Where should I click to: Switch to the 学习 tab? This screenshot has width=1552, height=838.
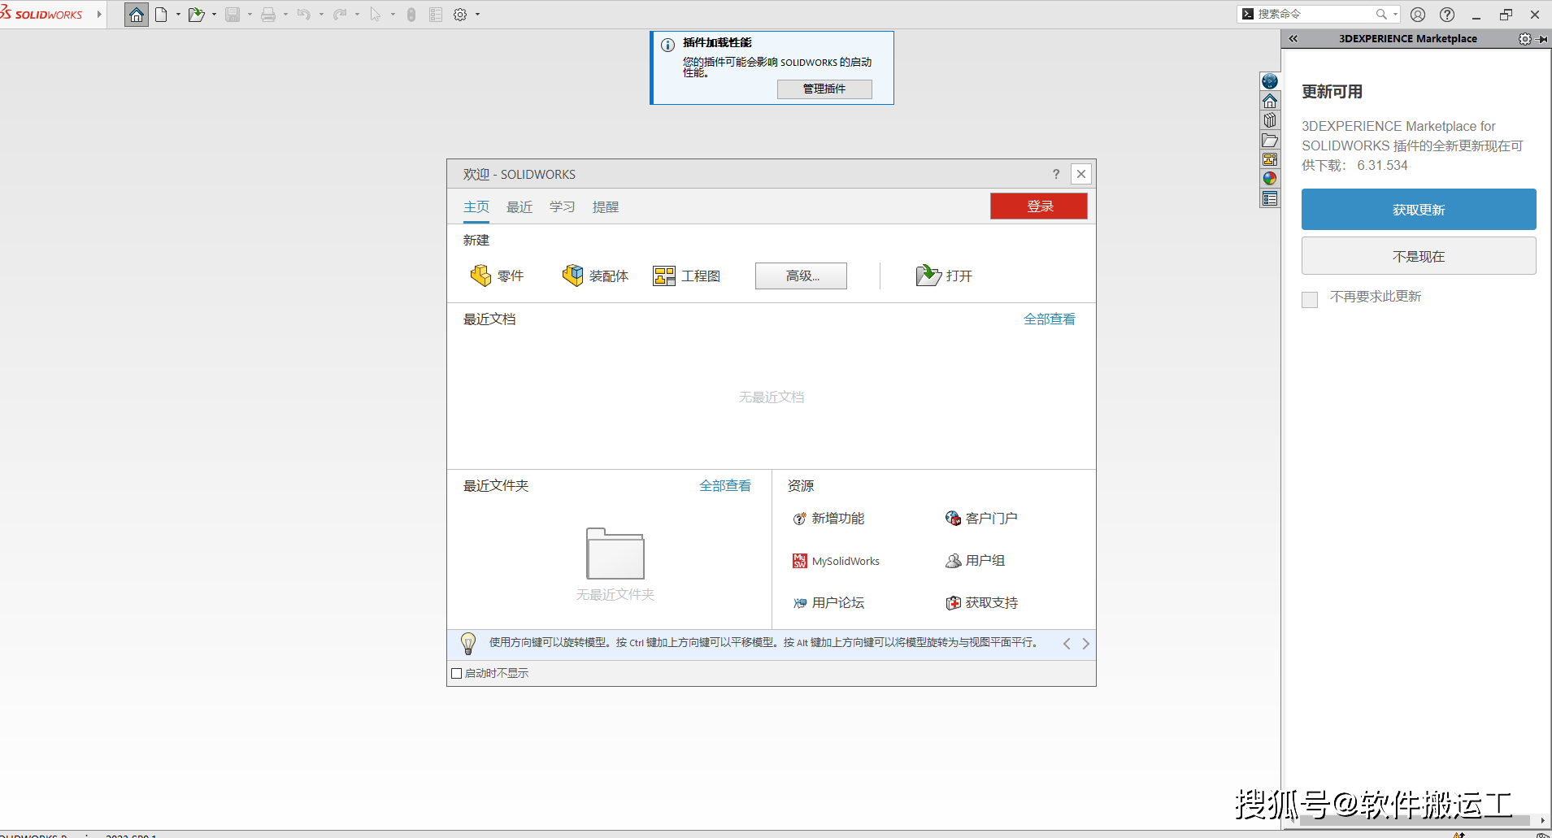coord(563,207)
